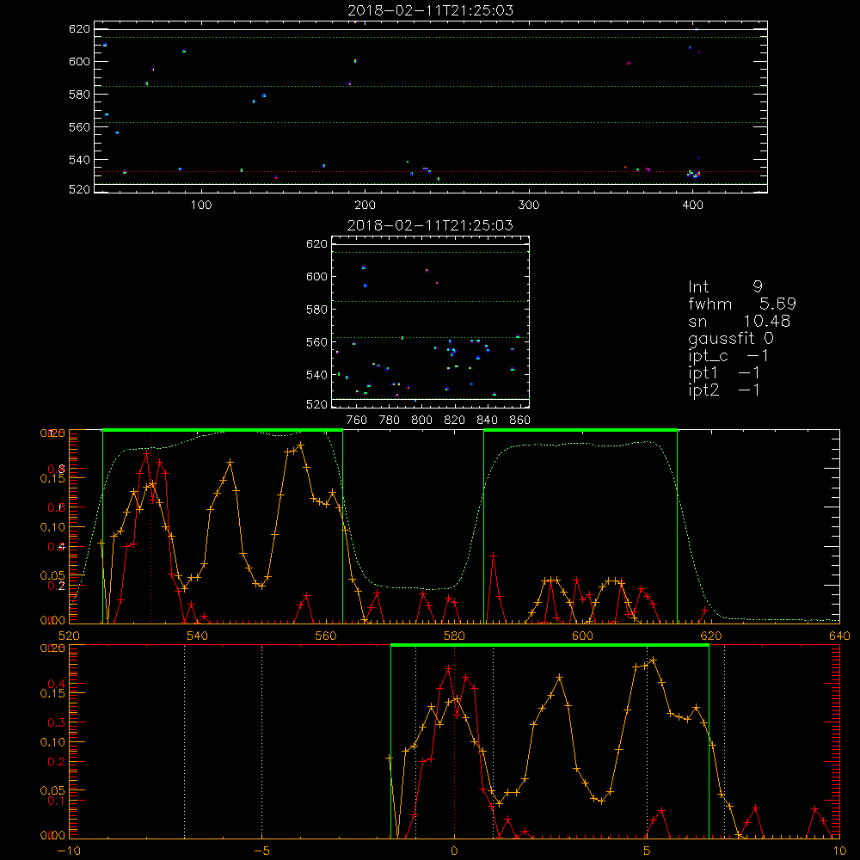Select the 'ipt_c -1' statistics line

[728, 356]
